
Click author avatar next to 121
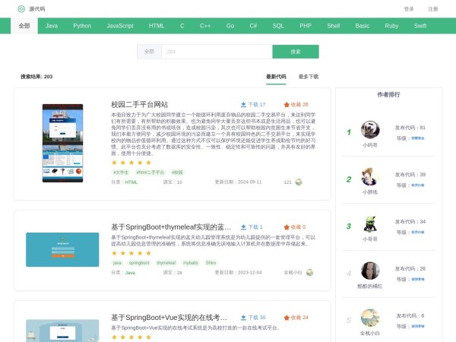click(x=299, y=182)
